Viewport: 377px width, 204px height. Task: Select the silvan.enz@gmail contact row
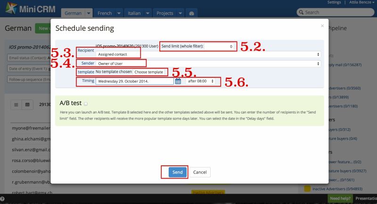(31, 150)
